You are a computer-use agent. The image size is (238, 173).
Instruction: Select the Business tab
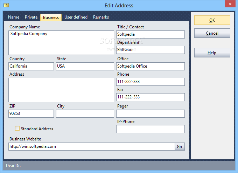pos(51,17)
